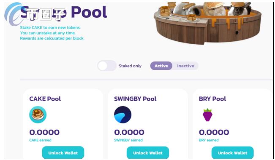This screenshot has height=160, width=275.
Task: Toggle the Staked only switch
Action: tap(107, 66)
